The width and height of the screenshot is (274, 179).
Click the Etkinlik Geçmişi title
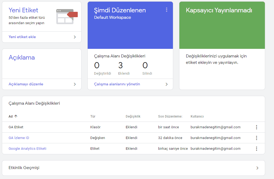coord(24,168)
